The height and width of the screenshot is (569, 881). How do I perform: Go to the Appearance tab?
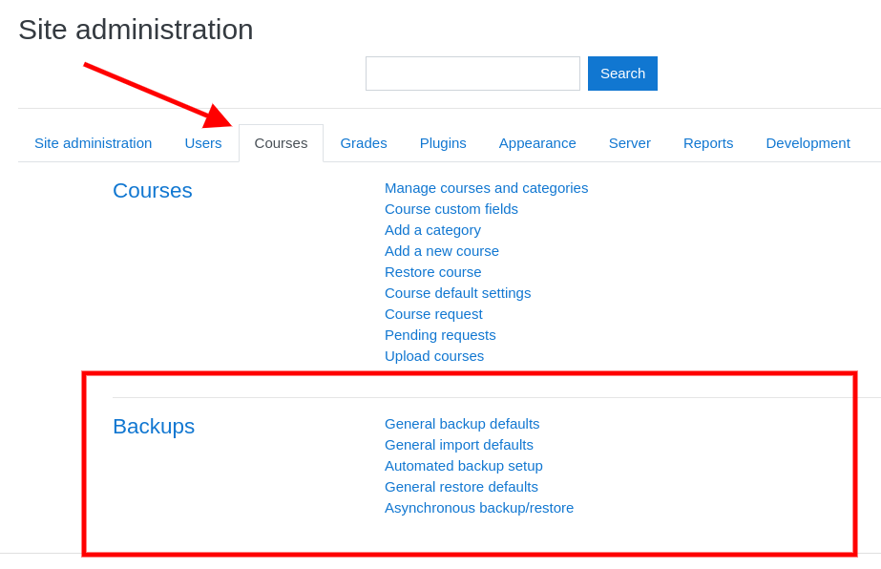(537, 142)
